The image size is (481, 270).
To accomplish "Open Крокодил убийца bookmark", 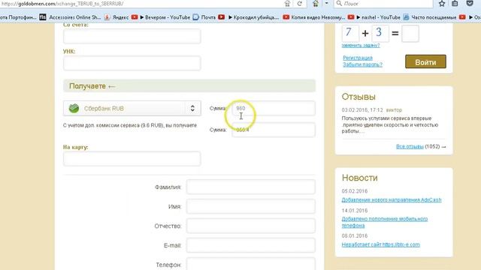I will pos(249,17).
